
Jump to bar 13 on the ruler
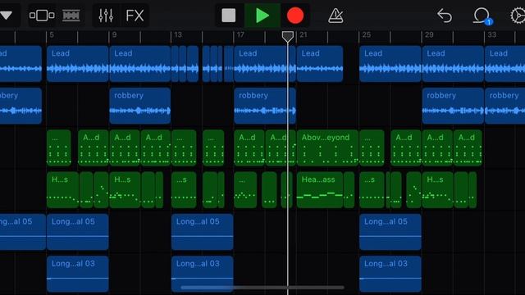178,34
